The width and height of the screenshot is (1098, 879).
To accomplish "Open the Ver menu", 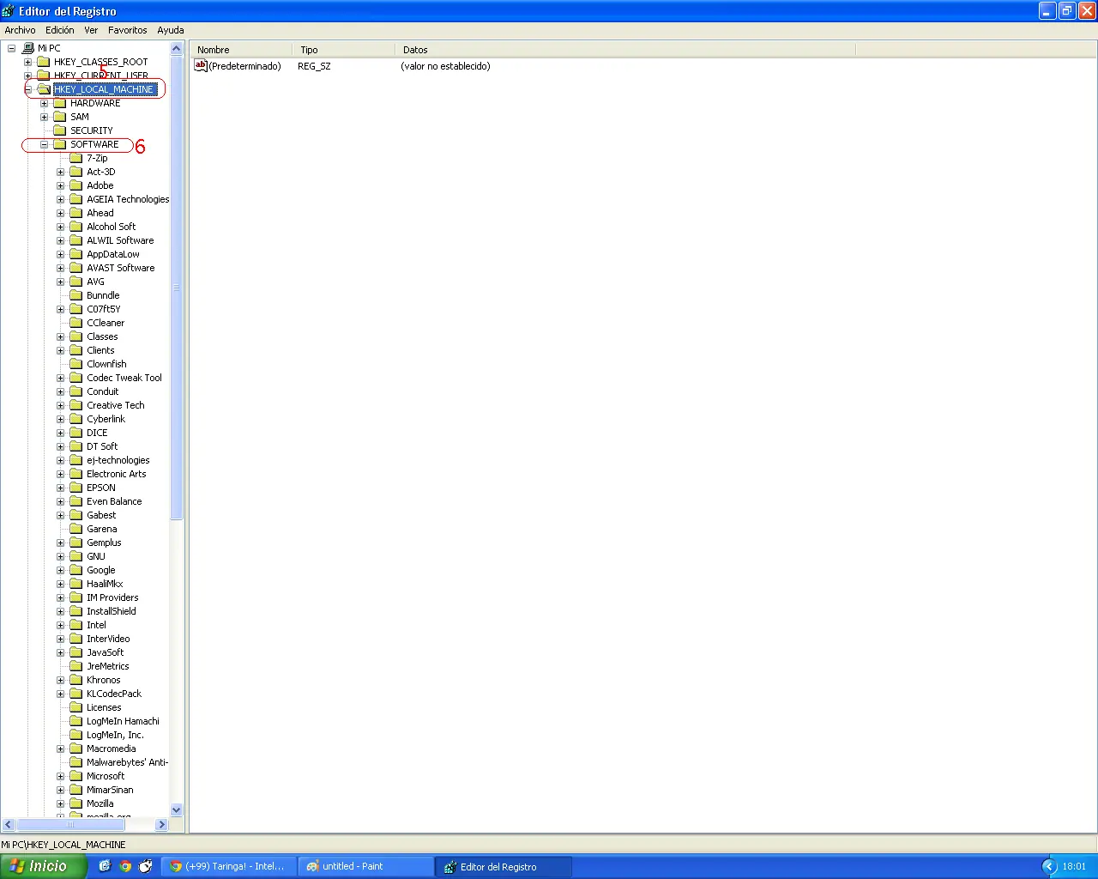I will click(x=91, y=30).
